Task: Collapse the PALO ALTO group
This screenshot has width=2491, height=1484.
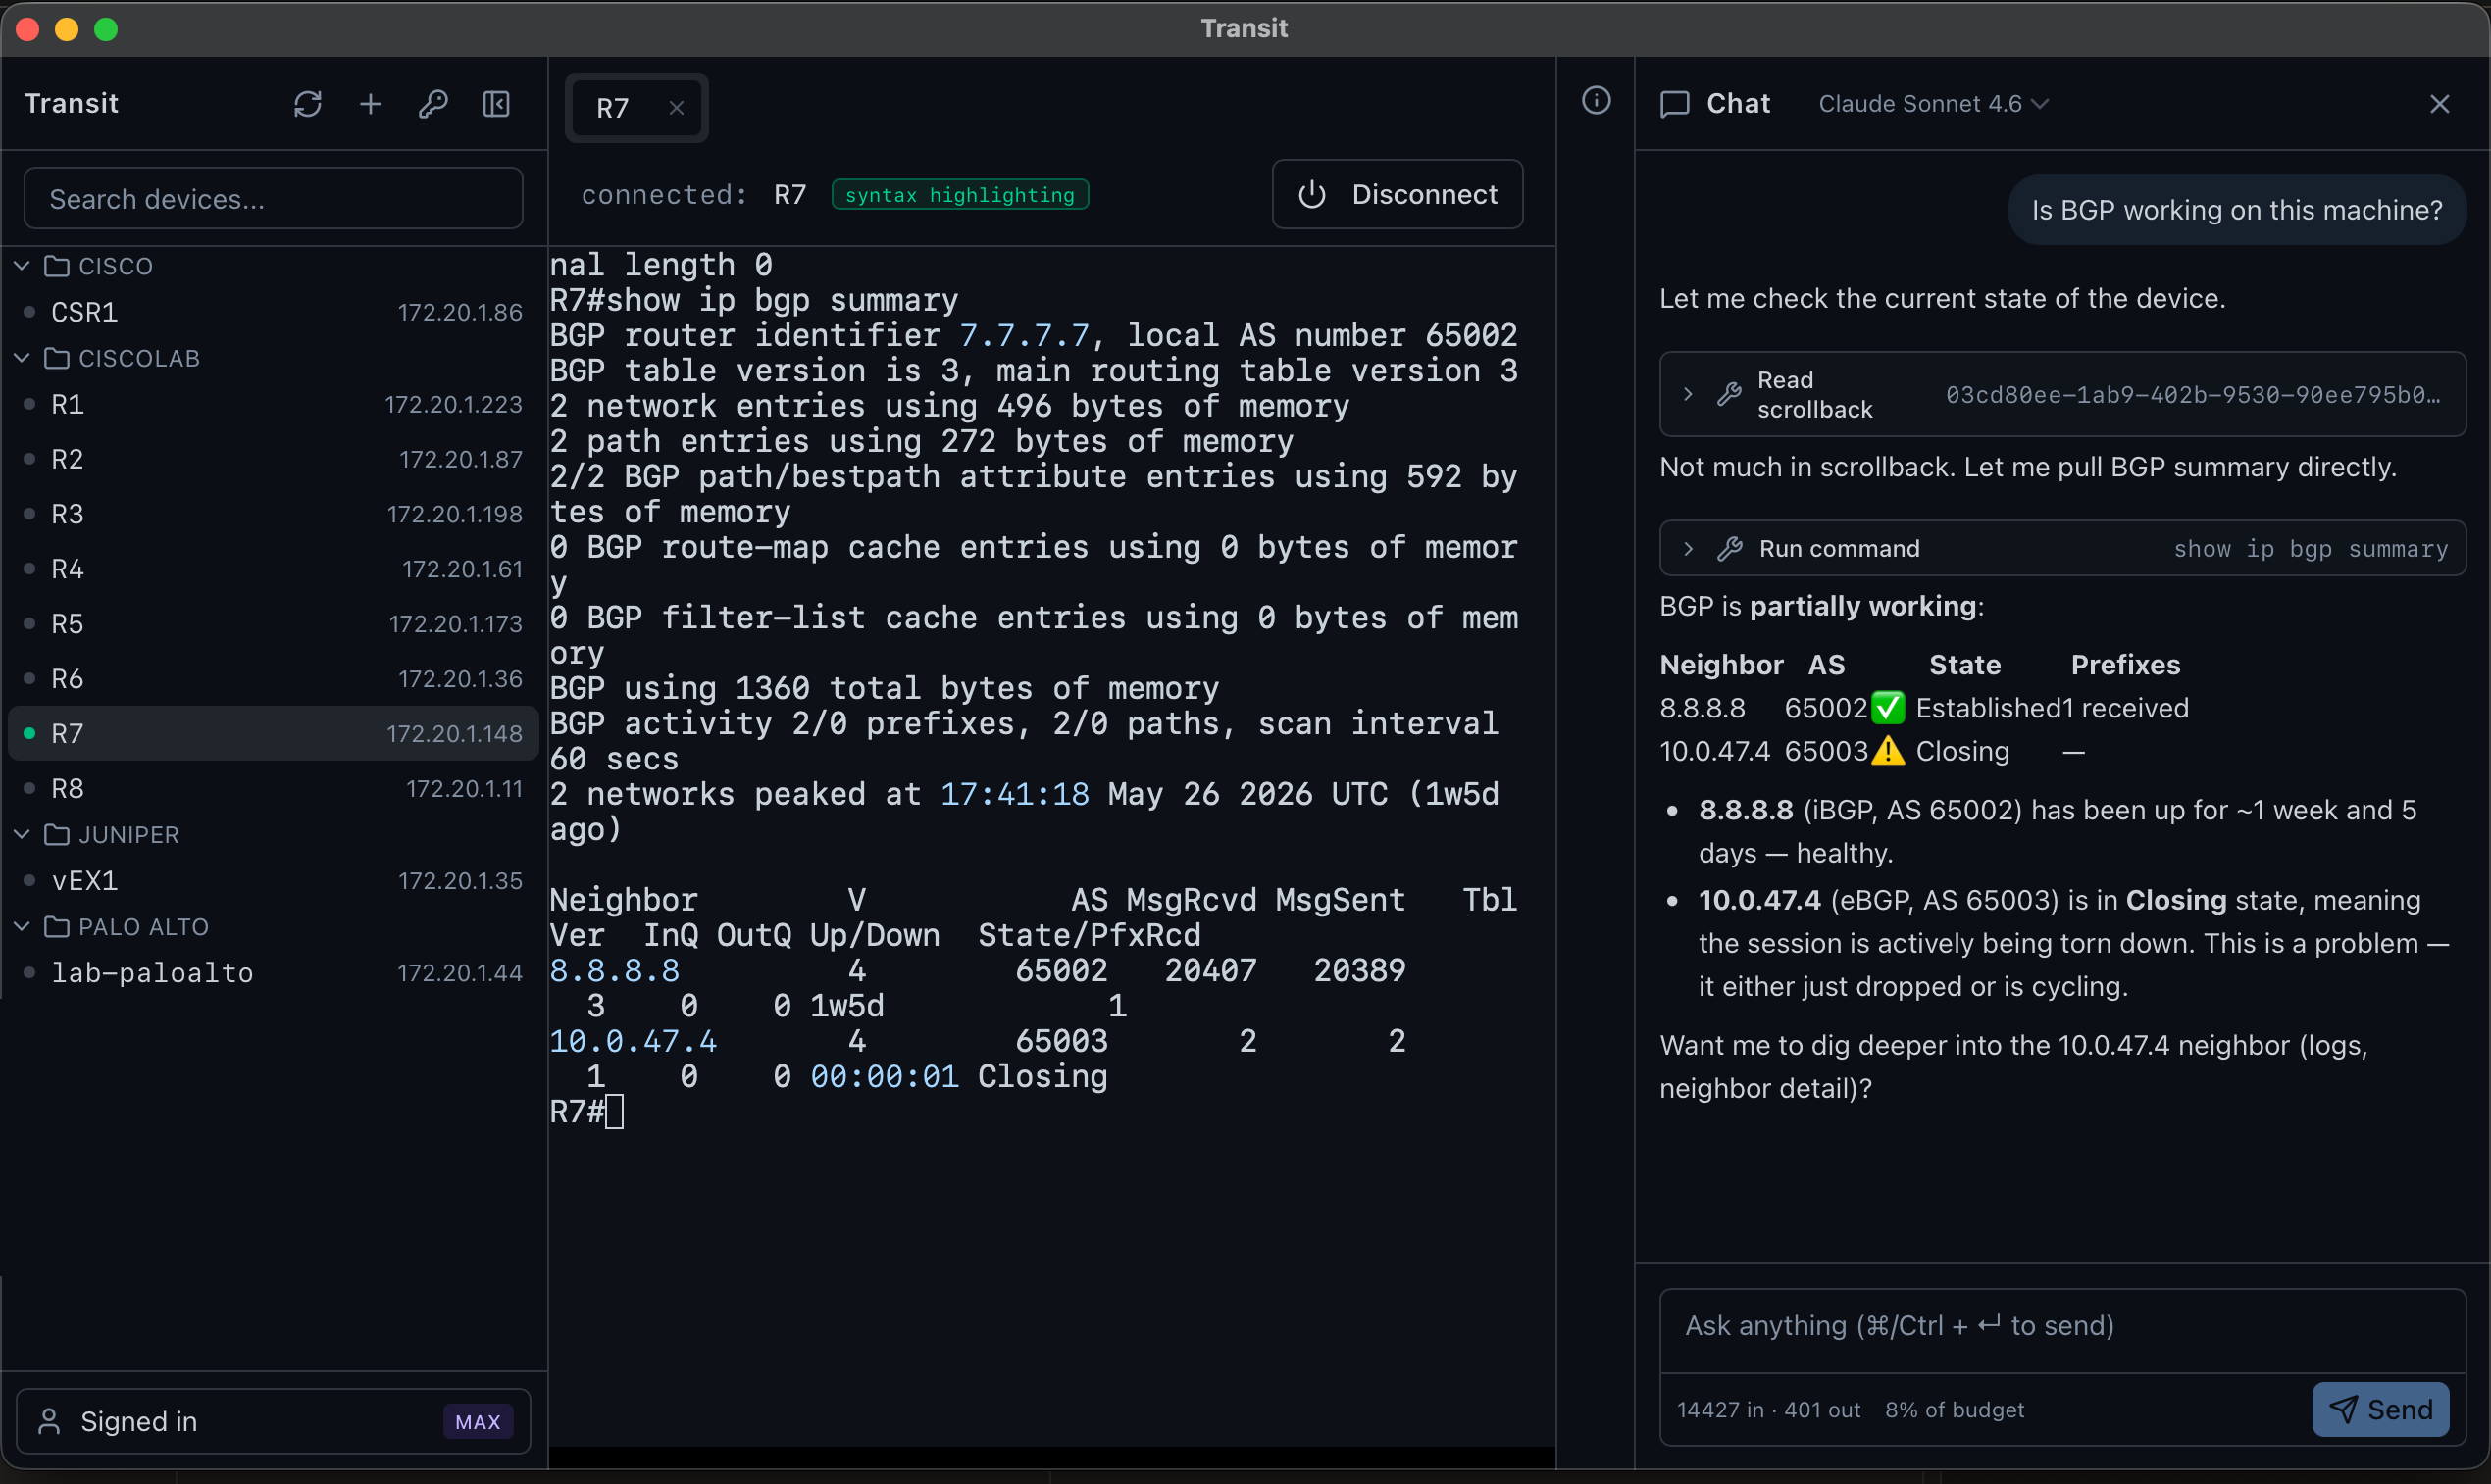Action: tap(22, 927)
